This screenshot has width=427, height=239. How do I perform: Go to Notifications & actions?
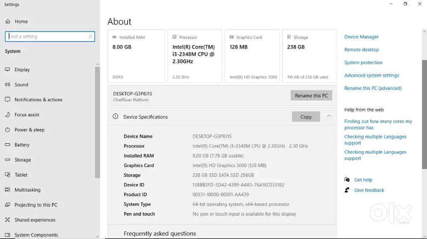(x=38, y=100)
